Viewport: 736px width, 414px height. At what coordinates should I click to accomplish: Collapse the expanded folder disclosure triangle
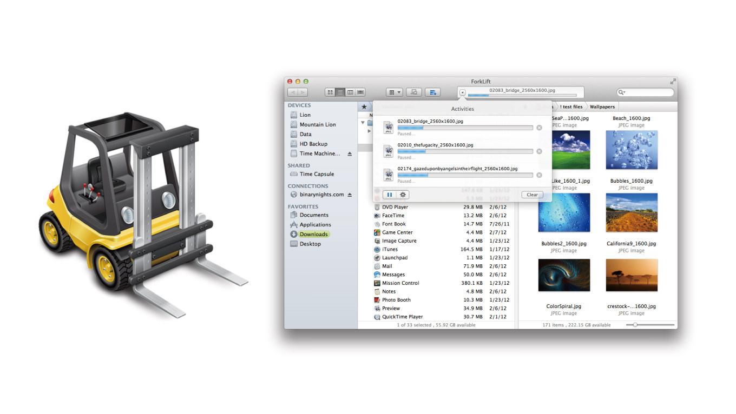click(363, 123)
